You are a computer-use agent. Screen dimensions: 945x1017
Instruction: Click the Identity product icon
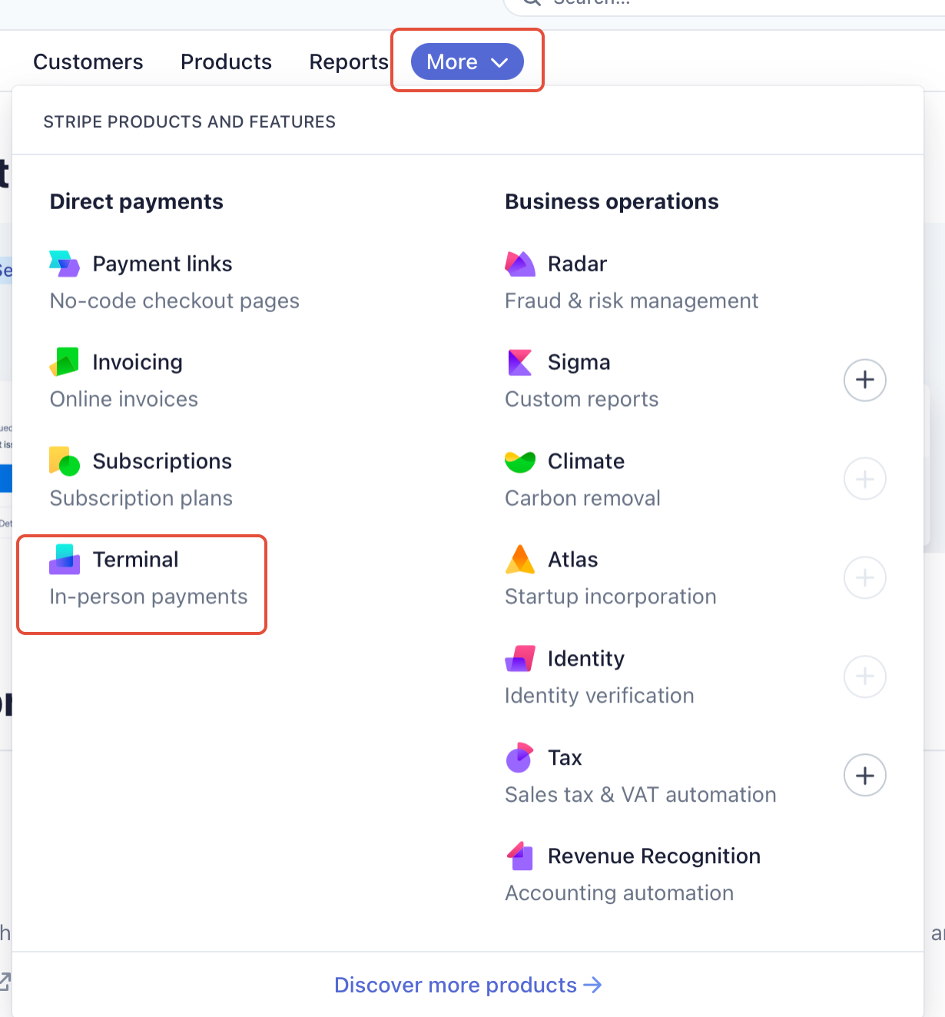click(x=520, y=659)
